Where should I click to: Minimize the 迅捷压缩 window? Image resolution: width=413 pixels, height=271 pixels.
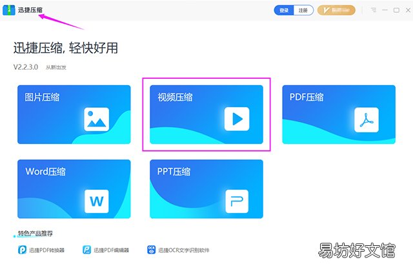[x=385, y=10]
